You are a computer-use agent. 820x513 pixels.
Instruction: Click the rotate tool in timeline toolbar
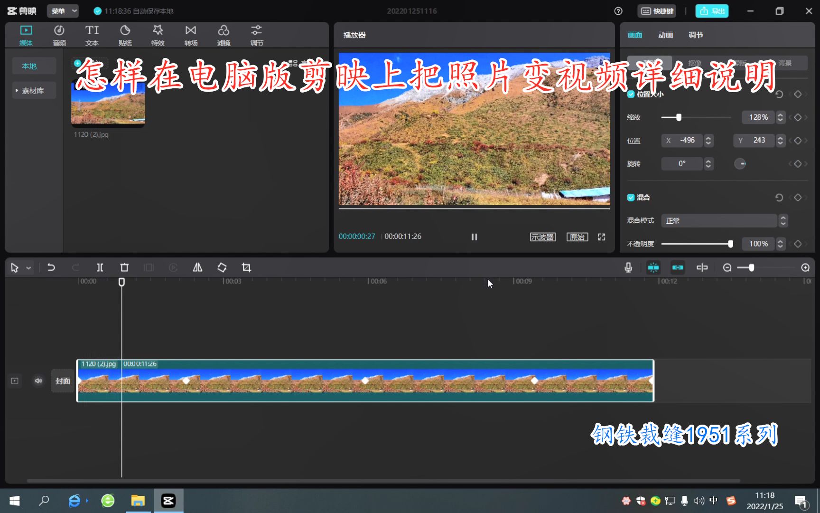tap(222, 267)
